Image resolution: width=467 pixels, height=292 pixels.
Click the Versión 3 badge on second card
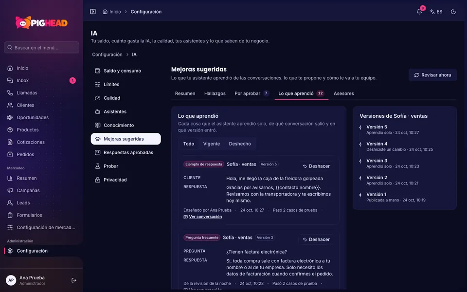(265, 237)
